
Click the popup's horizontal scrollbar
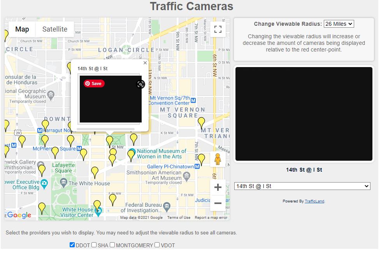[x=106, y=129]
